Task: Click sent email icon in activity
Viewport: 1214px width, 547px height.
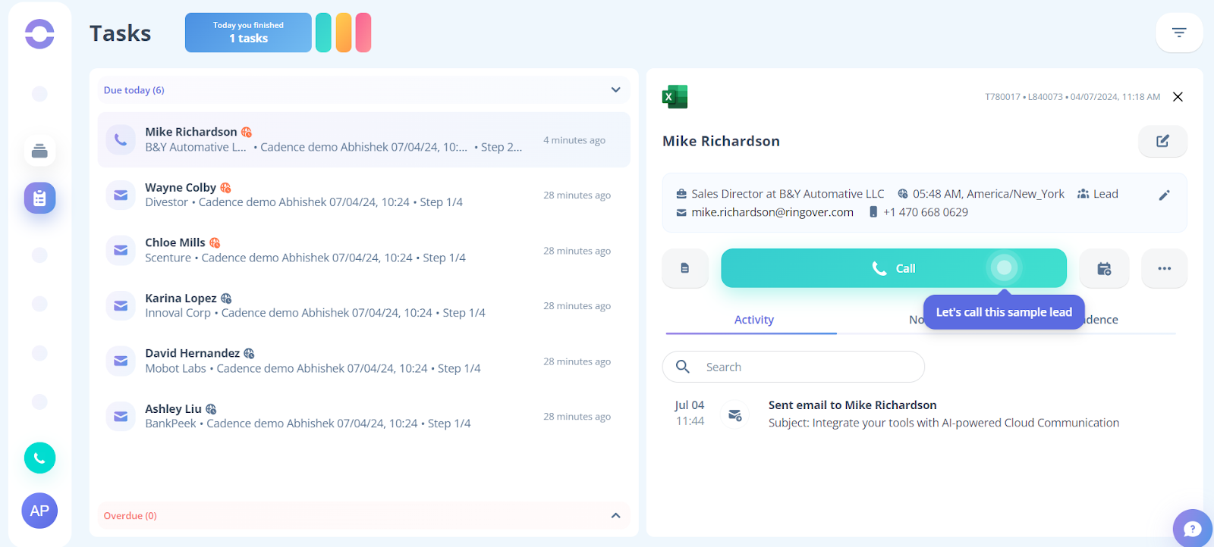Action: coord(735,414)
